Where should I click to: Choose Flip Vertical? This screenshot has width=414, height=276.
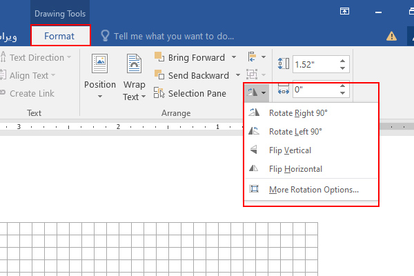290,150
